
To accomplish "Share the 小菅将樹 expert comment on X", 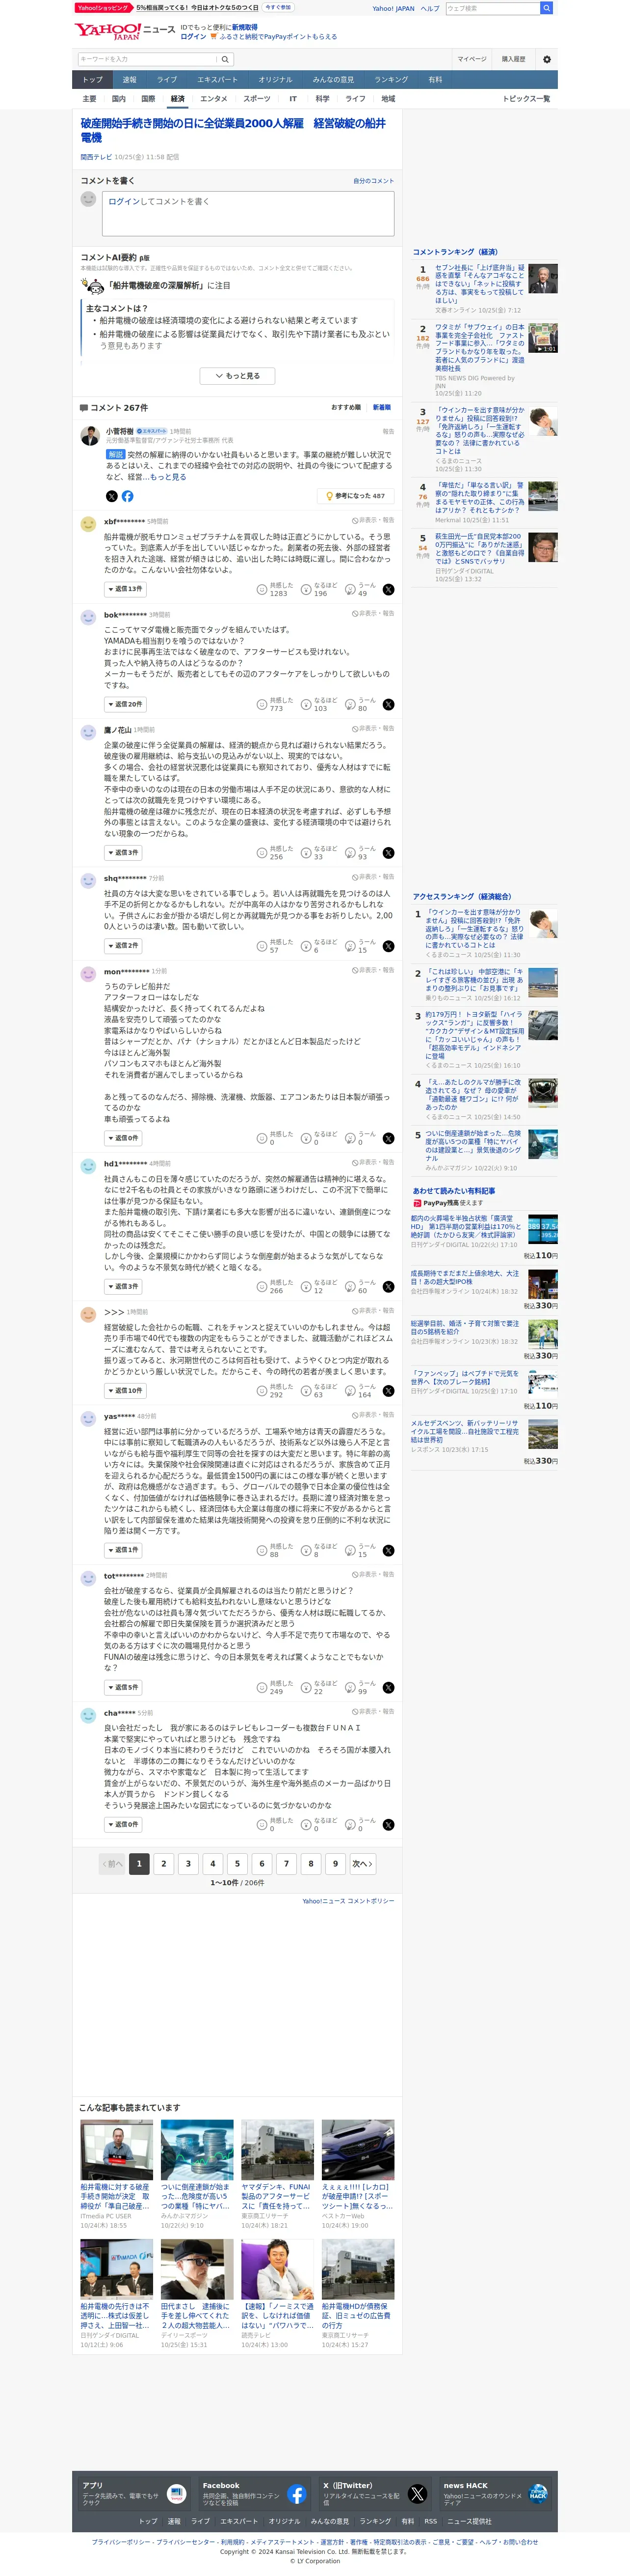I will click(112, 496).
